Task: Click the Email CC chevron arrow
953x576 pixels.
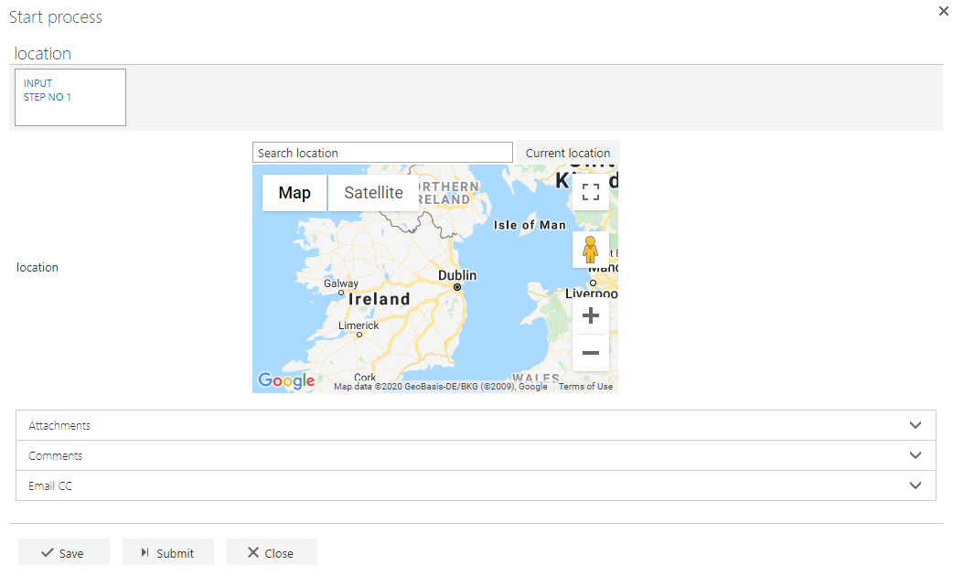Action: tap(916, 485)
